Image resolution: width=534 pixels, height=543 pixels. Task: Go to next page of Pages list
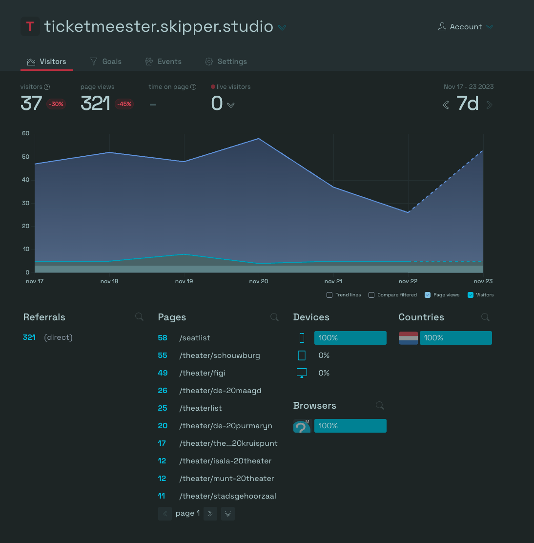tap(210, 514)
